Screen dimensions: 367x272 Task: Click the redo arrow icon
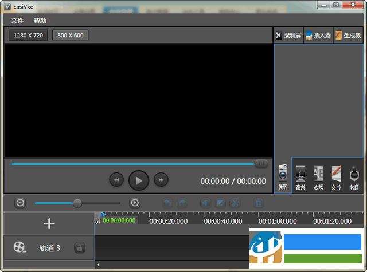(x=182, y=203)
